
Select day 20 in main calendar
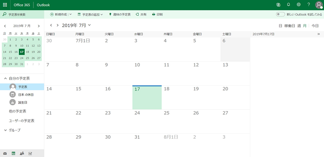pos(235,98)
